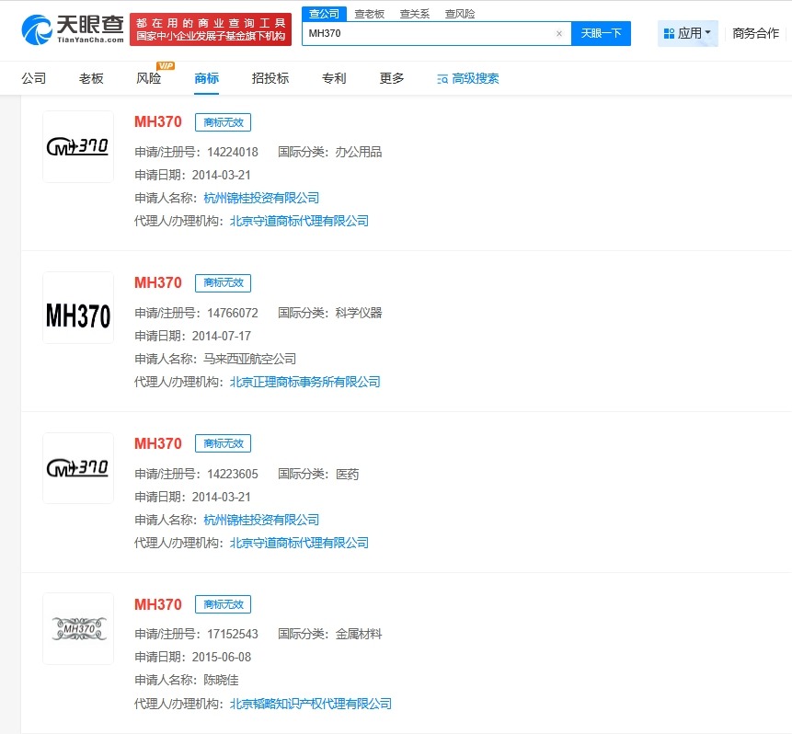The image size is (792, 734).
Task: Expand the 更多 navigation menu
Action: tap(391, 79)
